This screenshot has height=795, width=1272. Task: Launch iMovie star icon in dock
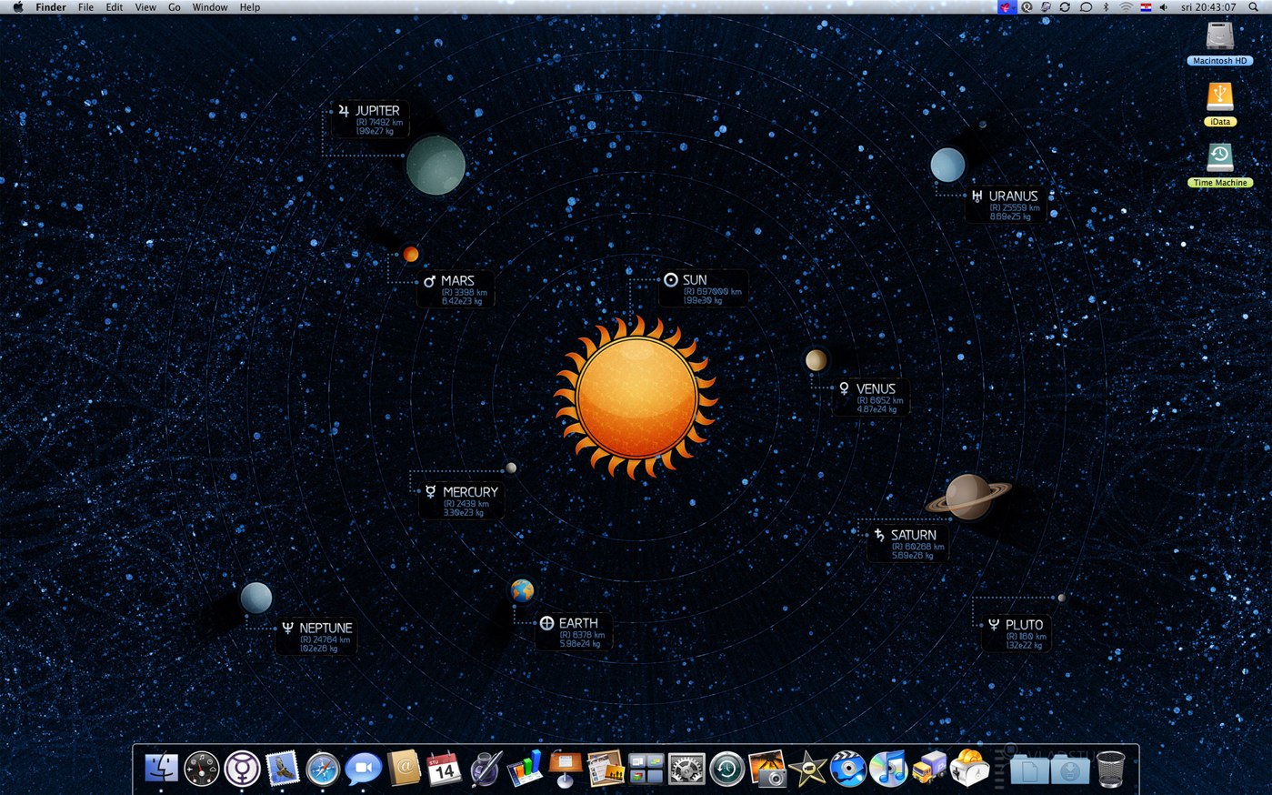coord(807,770)
